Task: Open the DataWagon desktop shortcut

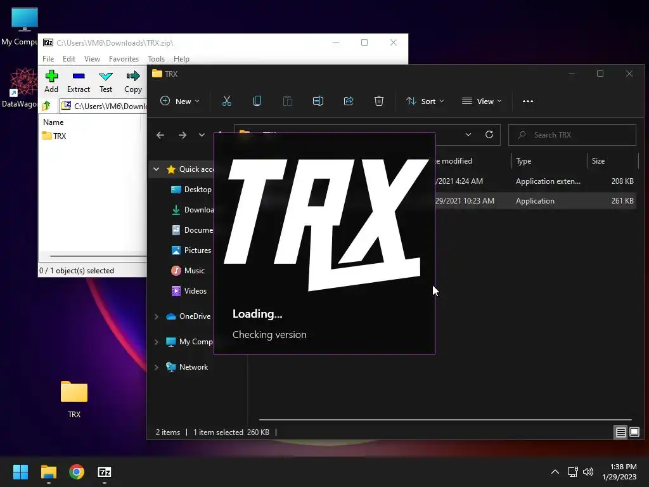Action: click(20, 88)
